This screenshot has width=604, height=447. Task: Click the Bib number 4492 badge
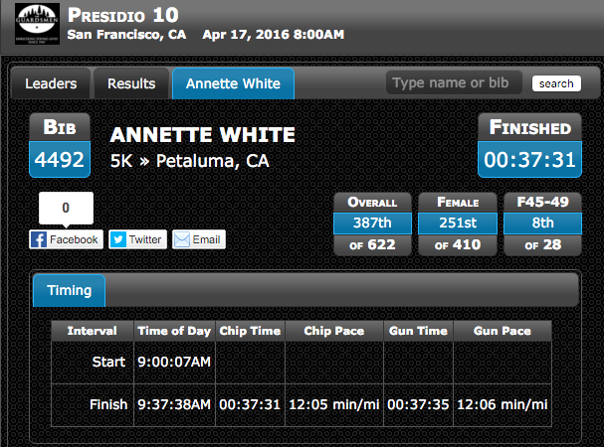tap(60, 145)
